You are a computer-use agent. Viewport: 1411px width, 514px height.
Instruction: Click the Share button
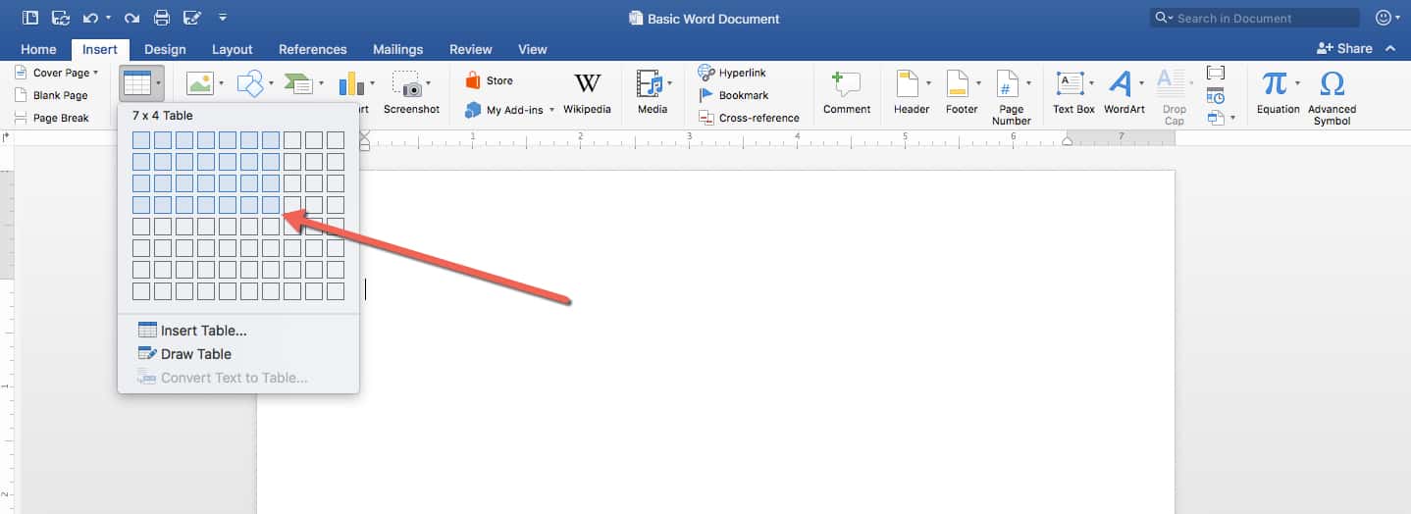tap(1344, 48)
